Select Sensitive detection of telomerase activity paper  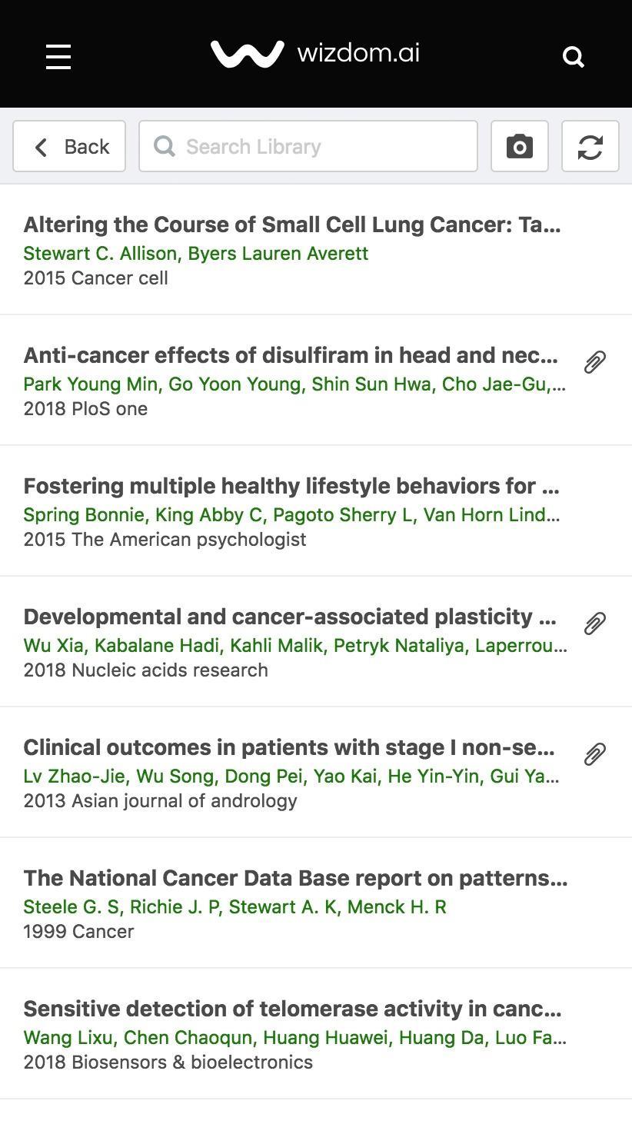292,1009
